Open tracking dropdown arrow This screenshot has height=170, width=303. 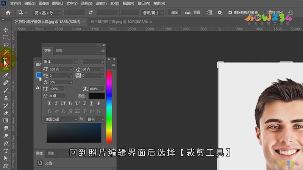point(102,76)
